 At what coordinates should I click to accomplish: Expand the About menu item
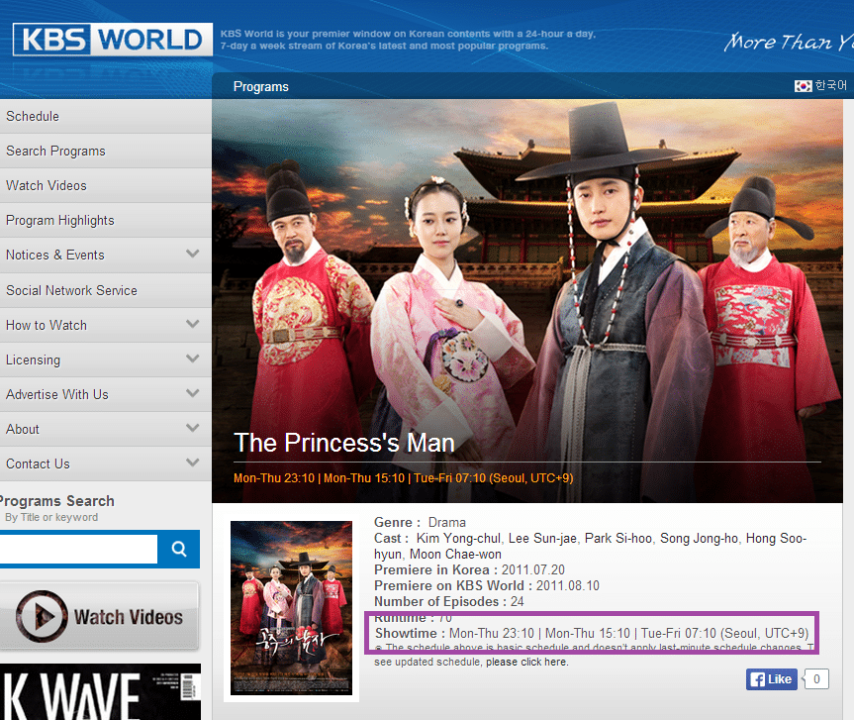[x=192, y=428]
